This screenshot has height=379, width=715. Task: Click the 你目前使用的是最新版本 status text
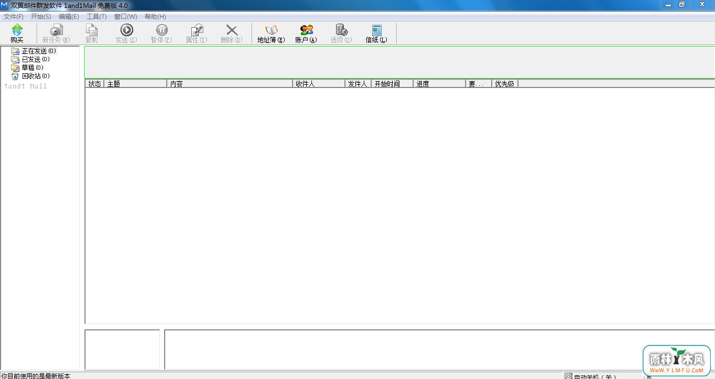36,376
